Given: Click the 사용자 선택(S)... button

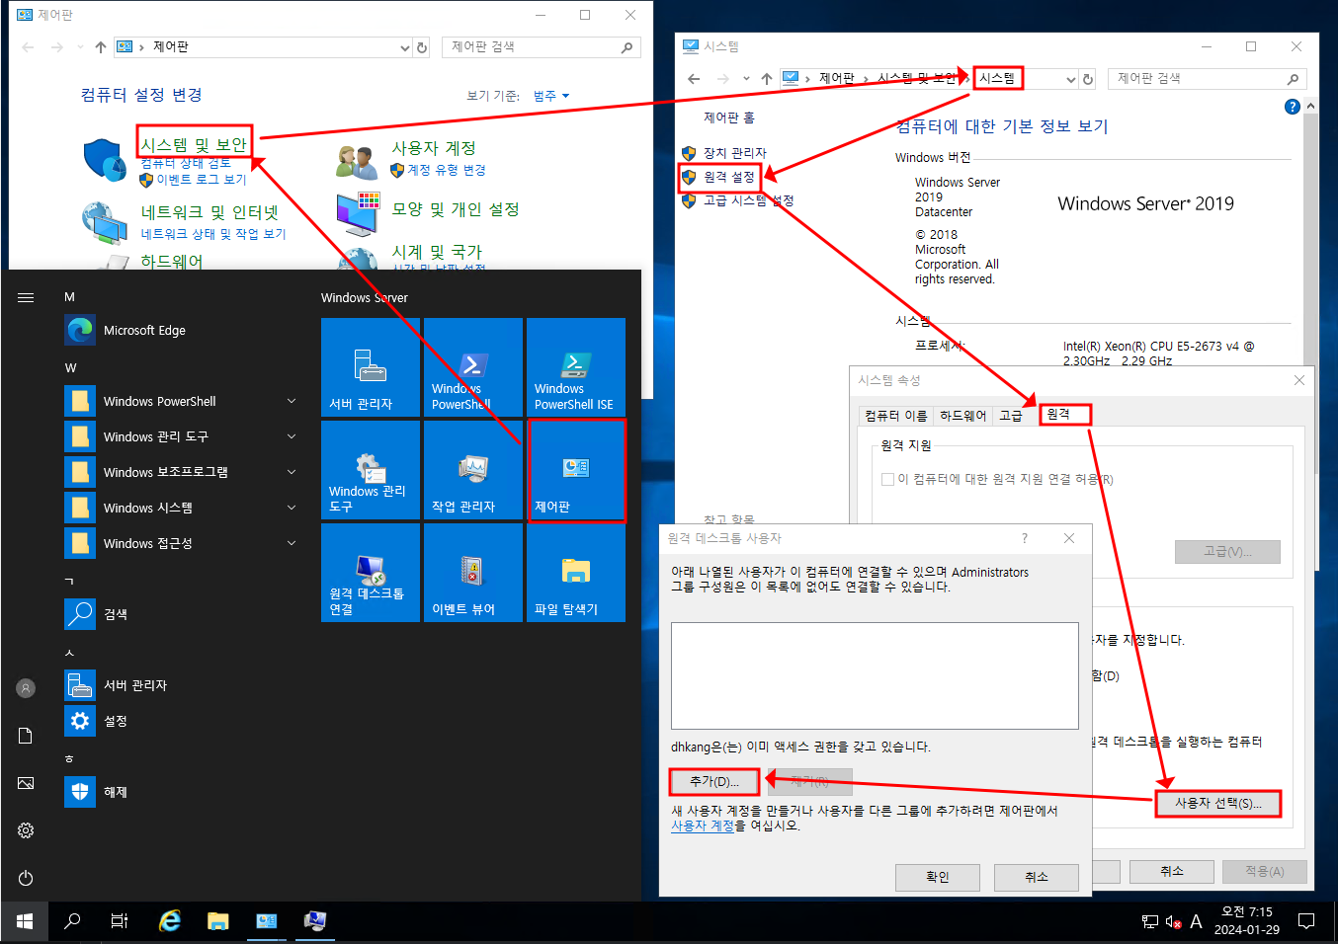Looking at the screenshot, I should [1217, 804].
